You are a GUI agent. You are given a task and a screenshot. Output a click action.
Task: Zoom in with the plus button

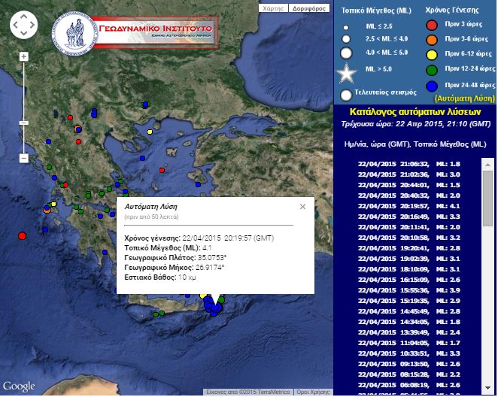24,57
